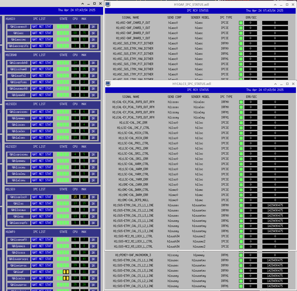Open h1iopiscey model display
Image resolution: width=297 pixels, height=291 pixels.
pyautogui.click(x=19, y=154)
